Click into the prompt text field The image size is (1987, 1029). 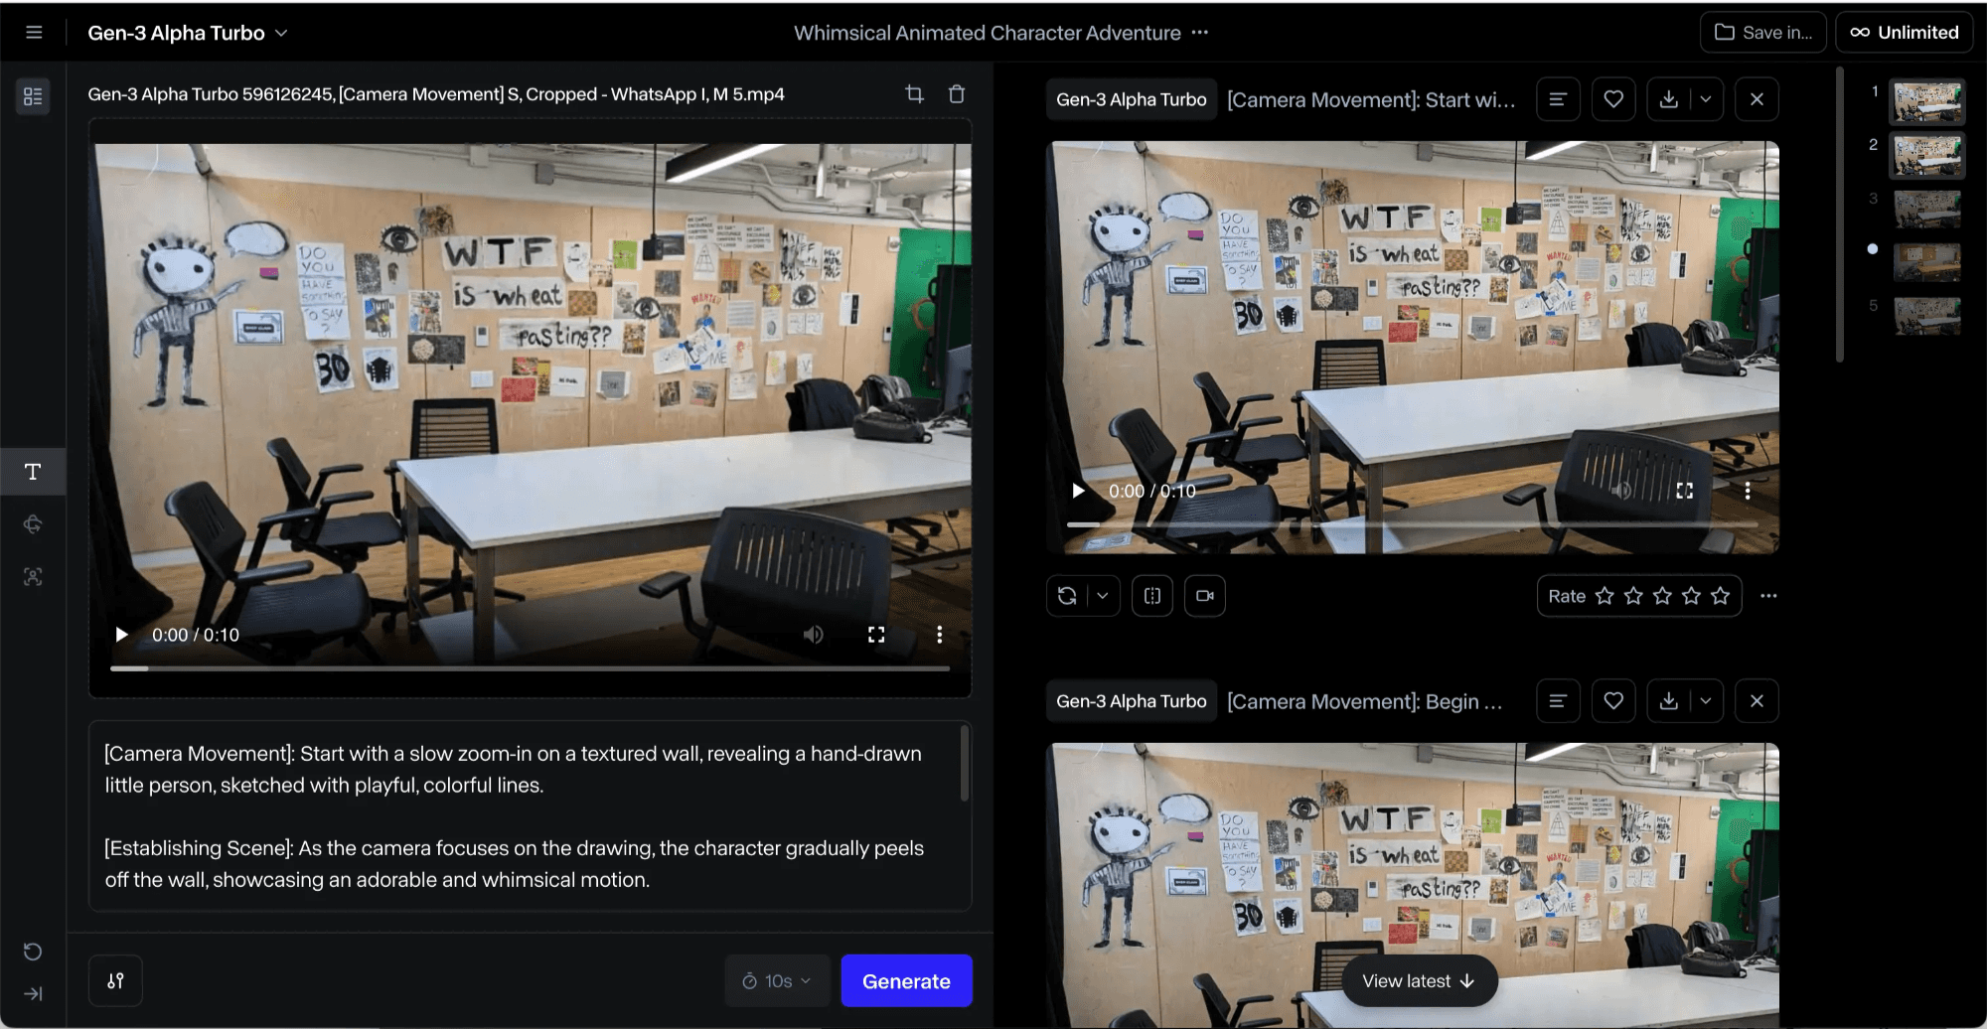[x=530, y=816]
